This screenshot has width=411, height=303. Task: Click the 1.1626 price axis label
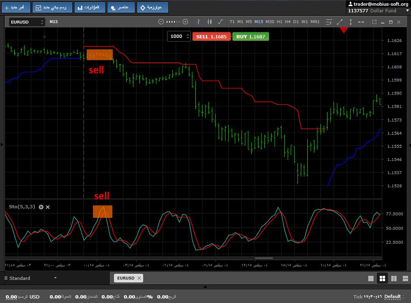point(394,40)
